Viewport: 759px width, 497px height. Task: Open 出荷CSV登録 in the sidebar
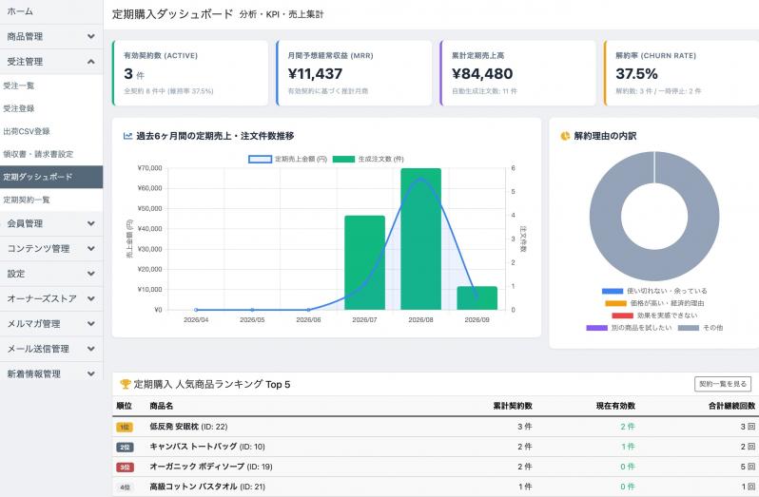[51, 131]
